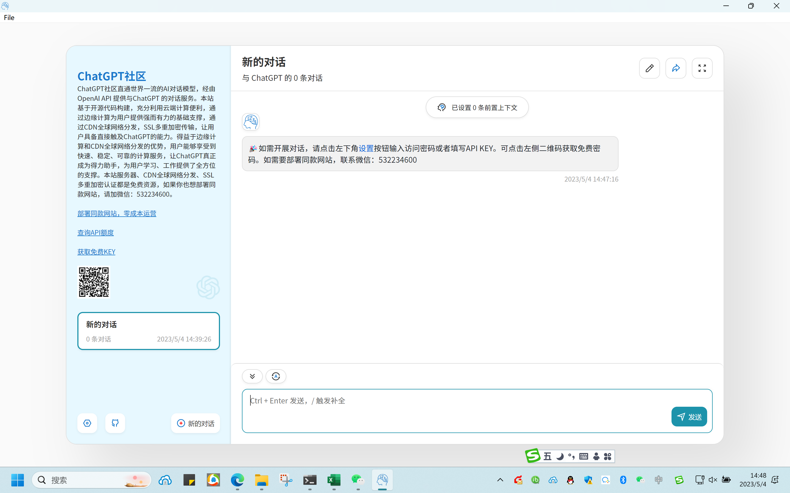Open the 获取免费KEY link
The image size is (790, 493).
pyautogui.click(x=96, y=252)
